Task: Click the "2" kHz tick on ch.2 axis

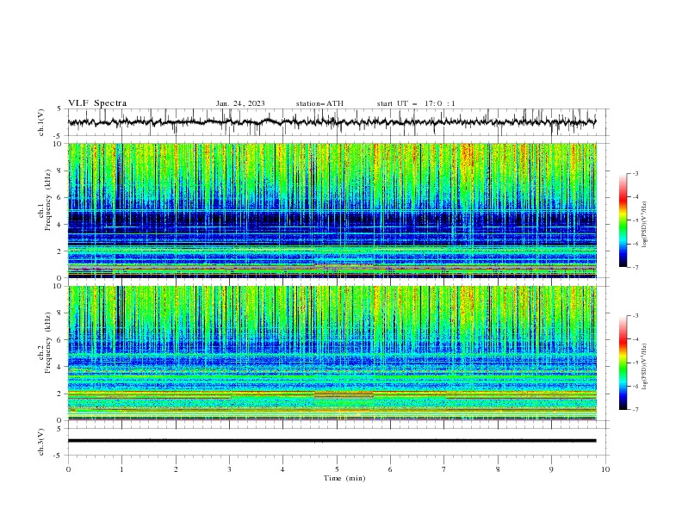Action: 61,394
